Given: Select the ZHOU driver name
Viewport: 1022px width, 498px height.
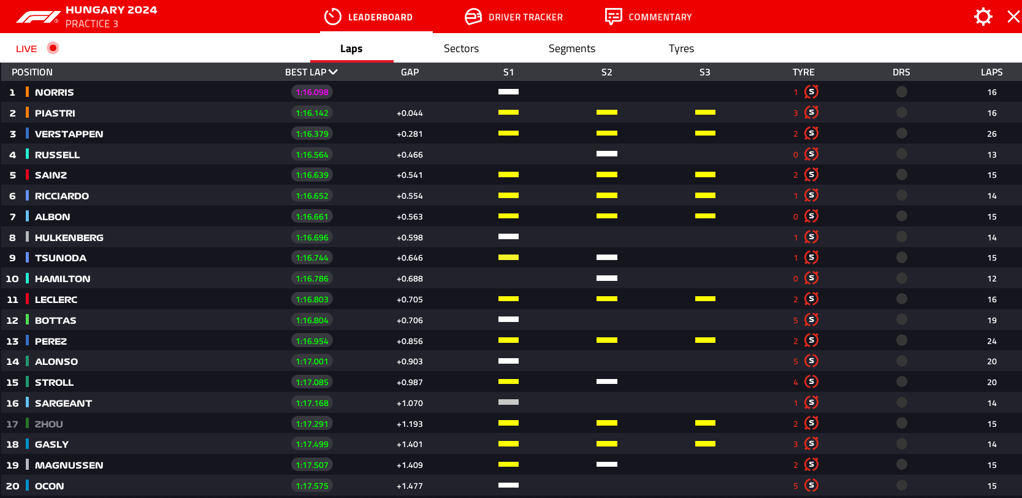Looking at the screenshot, I should [x=48, y=424].
